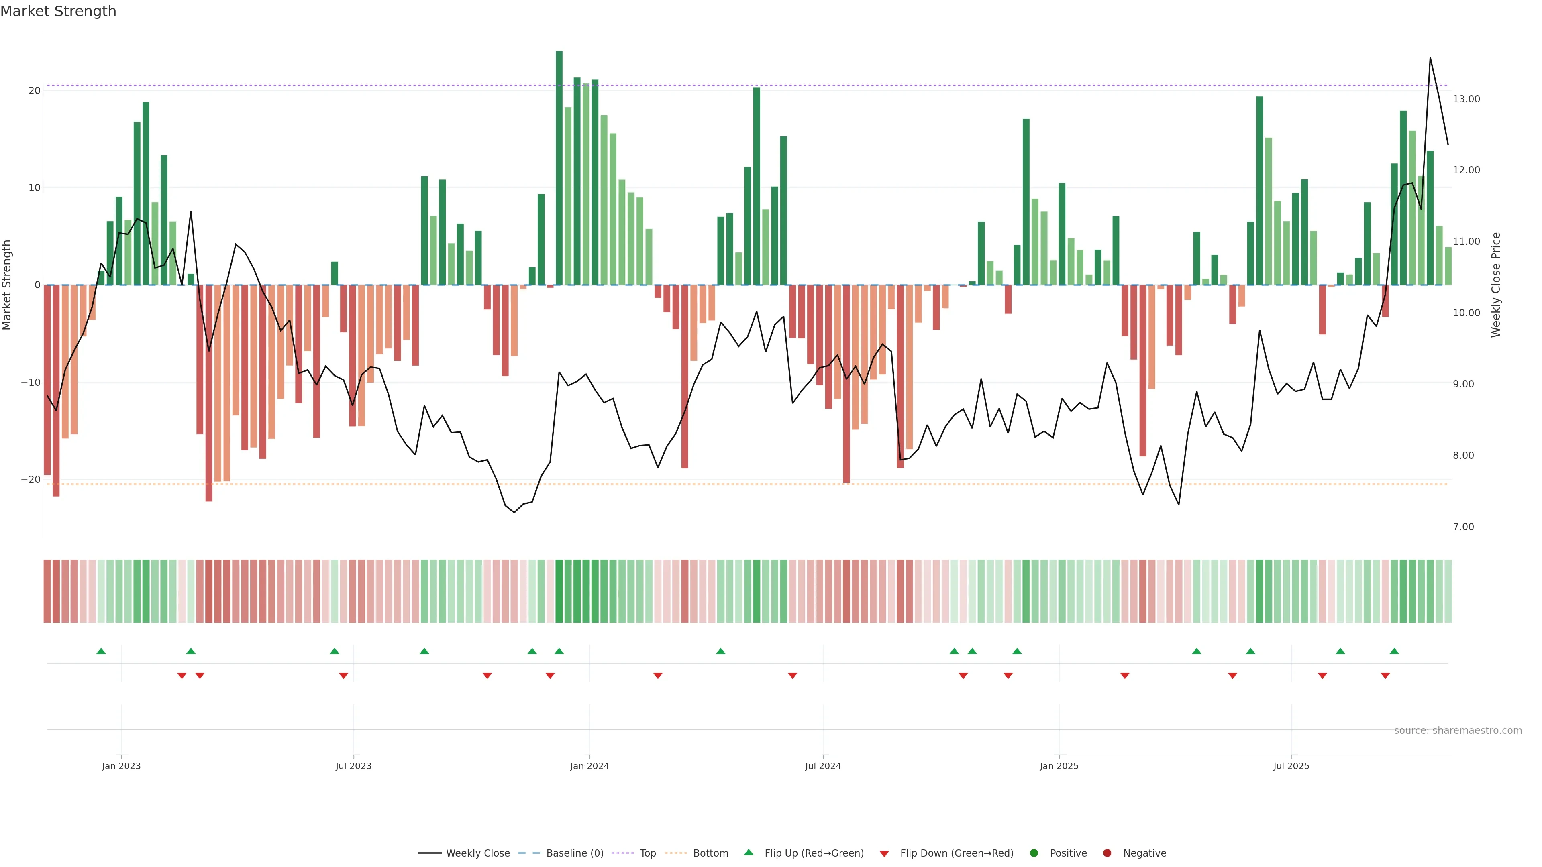Click the leftmost green flip-up triangle marker
Image resolution: width=1542 pixels, height=867 pixels.
(101, 651)
